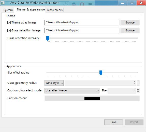Decrease the caption glow Size value
This screenshot has height=132, width=146.
138,92
